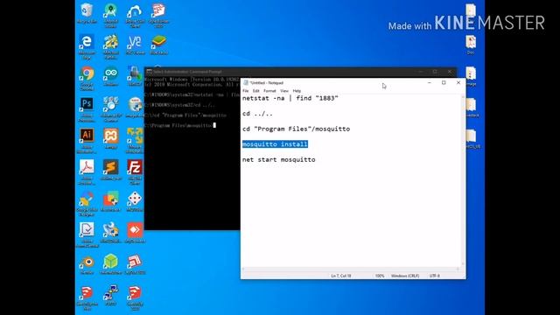Click the Notepad vertical scrollbar
This screenshot has width=560, height=315.
(463, 180)
